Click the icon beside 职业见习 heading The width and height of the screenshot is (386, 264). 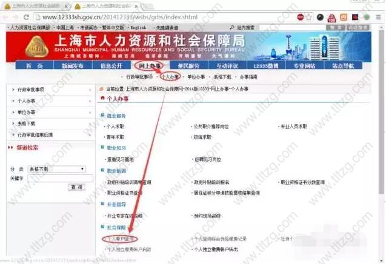pos(102,147)
